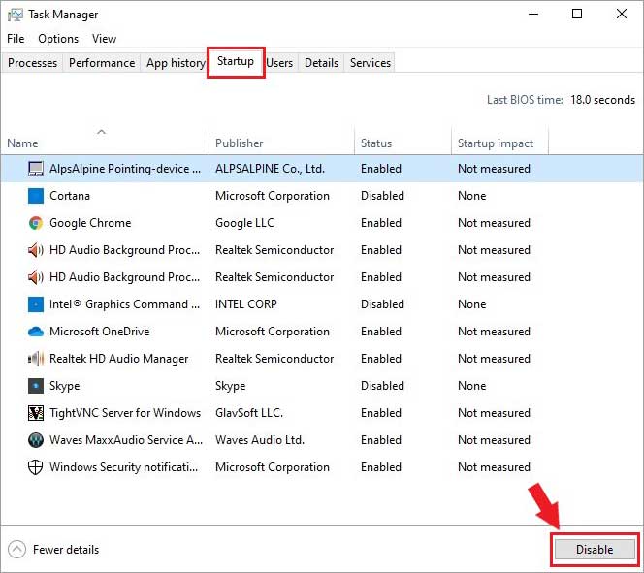Image resolution: width=644 pixels, height=573 pixels.
Task: Click the Microsoft OneDrive cloud icon
Action: [x=36, y=332]
